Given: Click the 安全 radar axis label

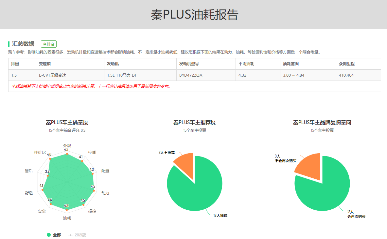Looking at the screenshot, I should (42, 211).
